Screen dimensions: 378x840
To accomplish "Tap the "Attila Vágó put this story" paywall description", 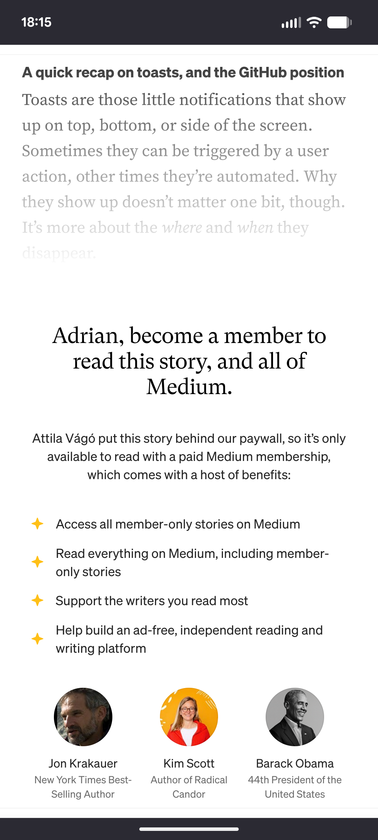I will coord(189,456).
